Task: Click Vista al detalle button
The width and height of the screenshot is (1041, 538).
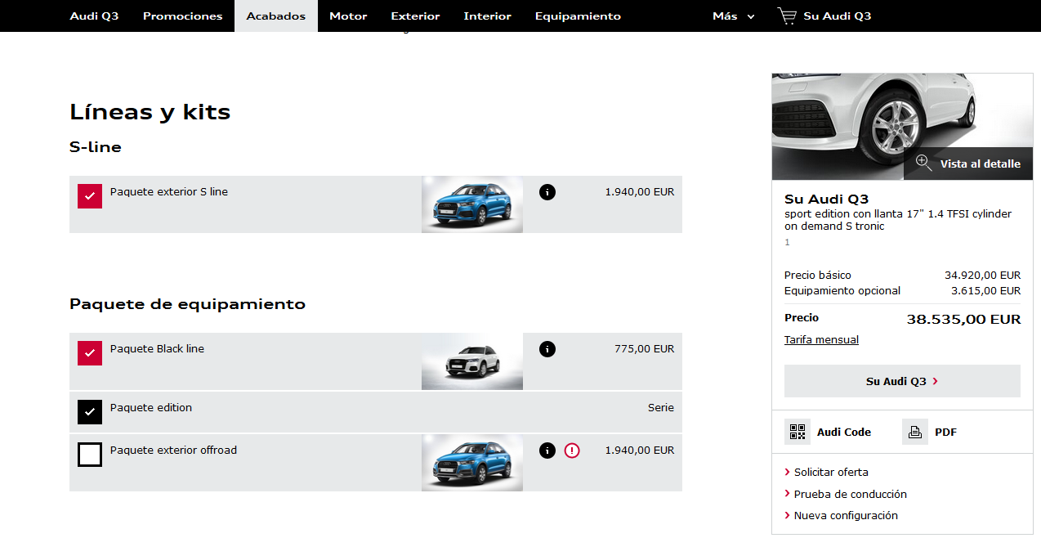Action: pos(968,164)
